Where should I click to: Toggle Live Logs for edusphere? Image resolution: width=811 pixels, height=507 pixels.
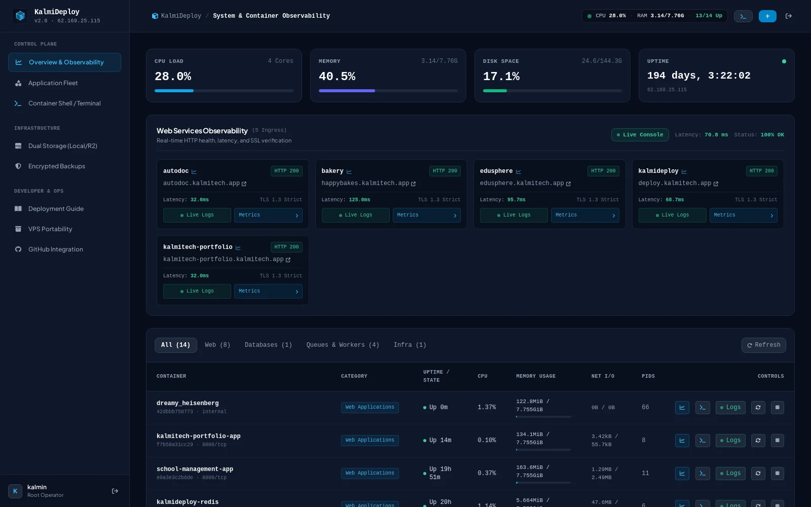514,215
